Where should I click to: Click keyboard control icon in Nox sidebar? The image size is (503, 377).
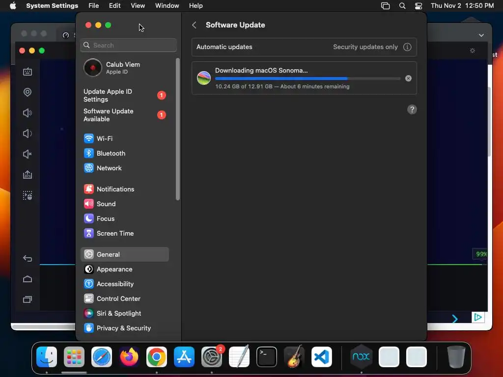[28, 72]
